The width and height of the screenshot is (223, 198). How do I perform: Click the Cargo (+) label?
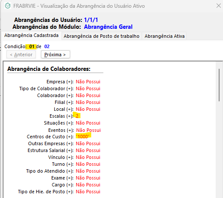[62, 185]
